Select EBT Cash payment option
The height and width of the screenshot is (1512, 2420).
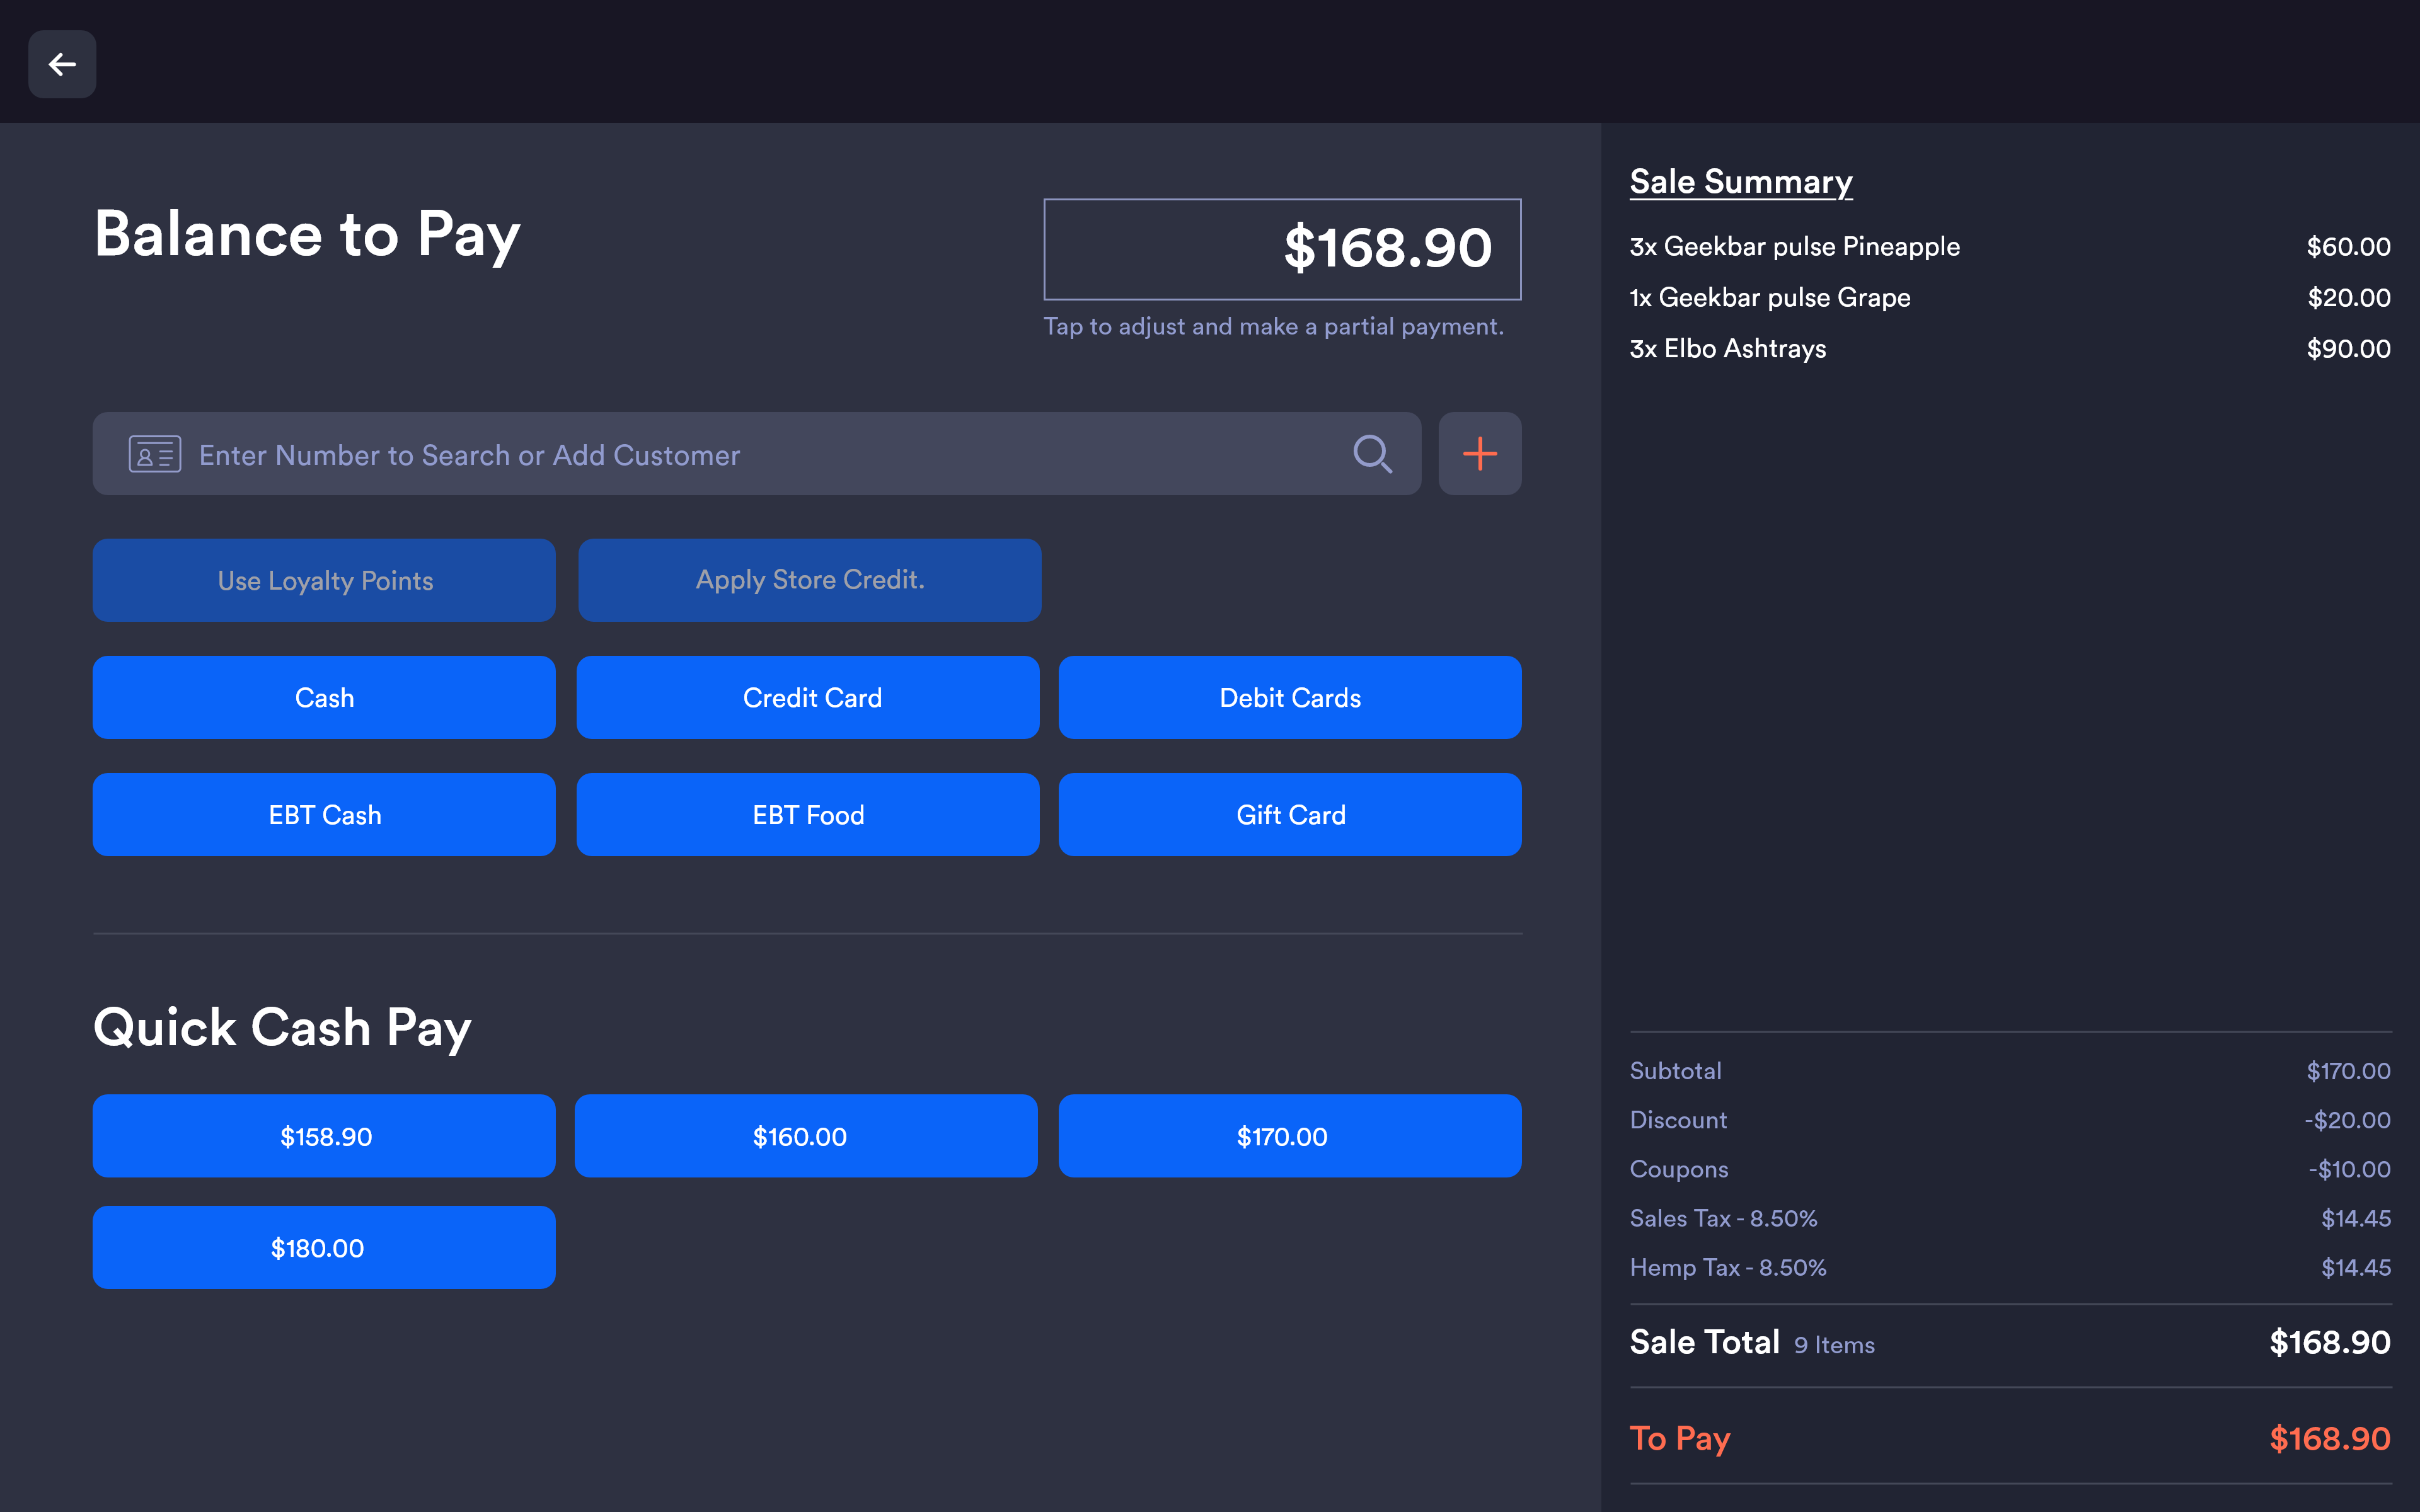pyautogui.click(x=324, y=814)
